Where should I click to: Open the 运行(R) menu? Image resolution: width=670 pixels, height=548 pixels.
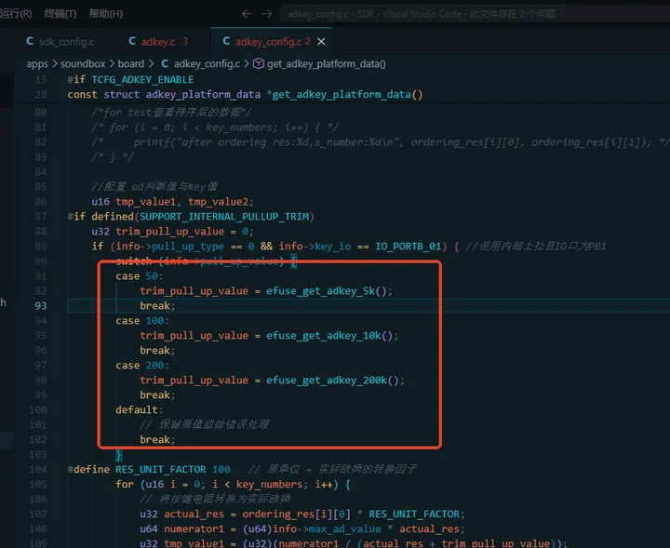click(x=16, y=14)
